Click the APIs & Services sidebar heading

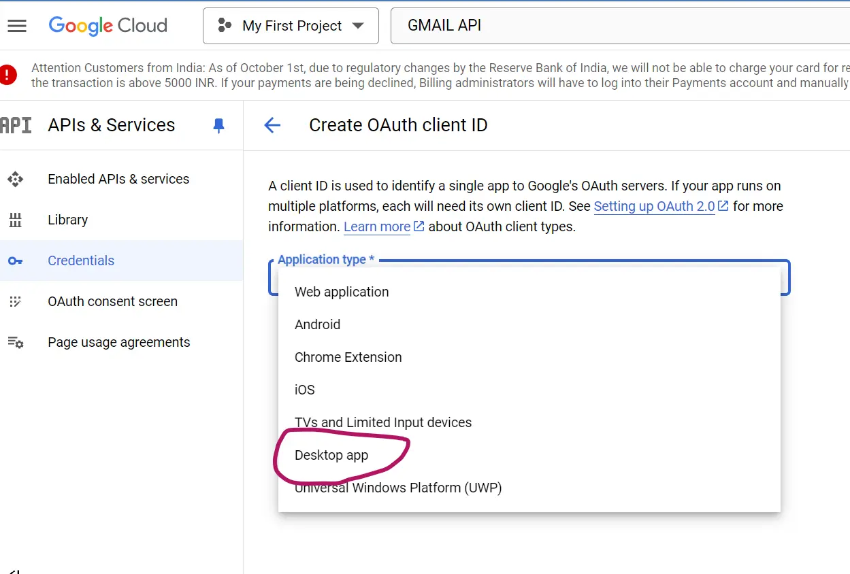pyautogui.click(x=112, y=125)
